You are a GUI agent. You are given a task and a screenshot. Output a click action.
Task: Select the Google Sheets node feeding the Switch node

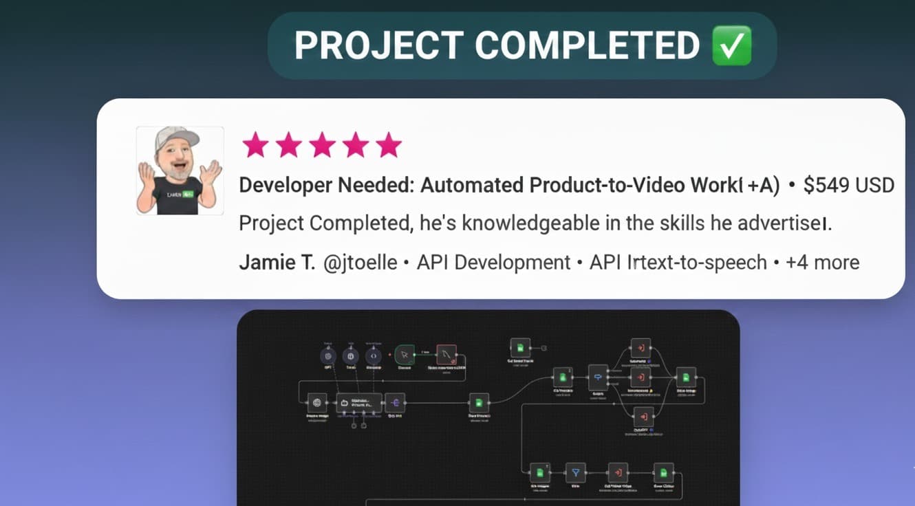click(x=563, y=377)
